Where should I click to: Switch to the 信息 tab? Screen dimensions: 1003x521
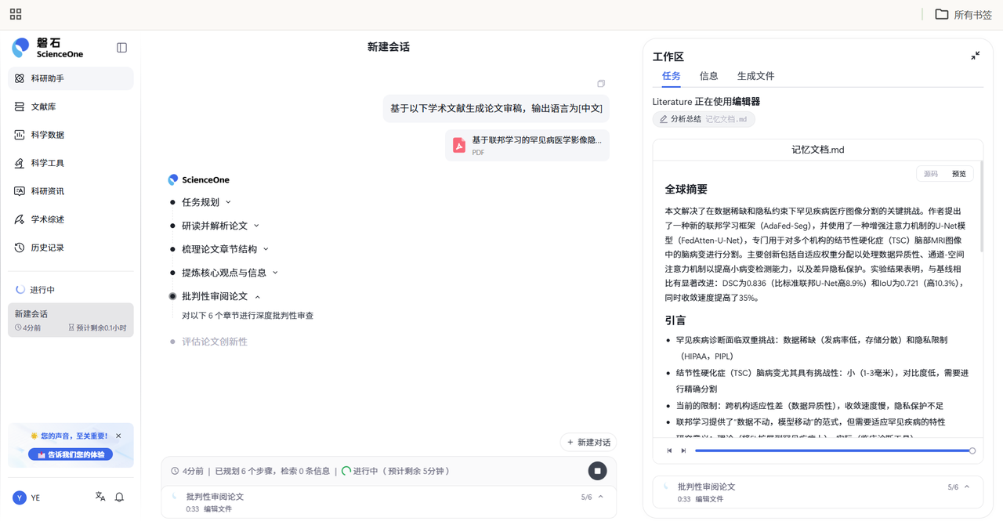[708, 76]
